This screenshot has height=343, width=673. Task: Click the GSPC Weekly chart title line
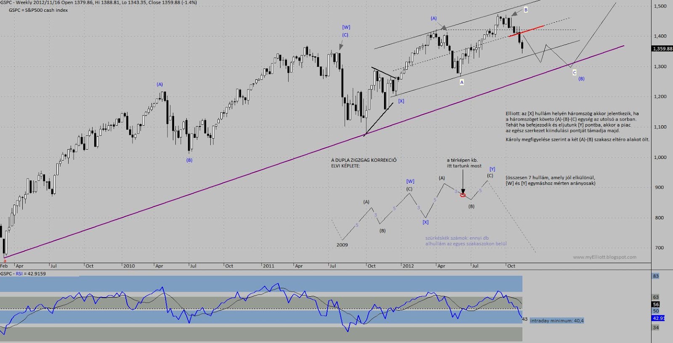pyautogui.click(x=98, y=3)
